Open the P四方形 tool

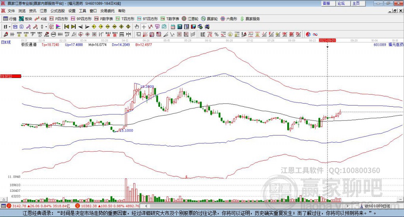[x=59, y=19]
